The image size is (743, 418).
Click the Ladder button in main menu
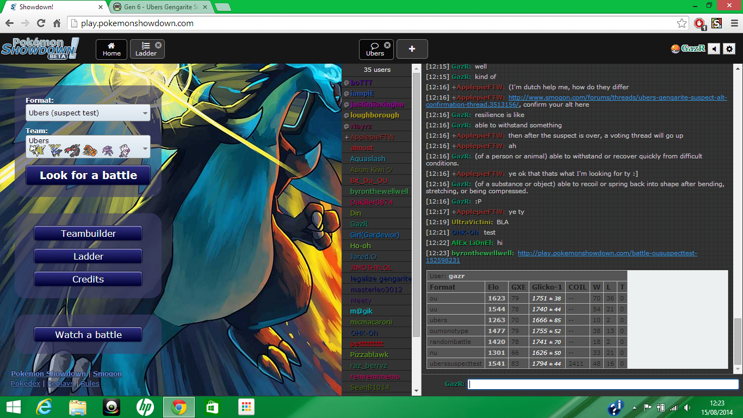[x=88, y=256]
